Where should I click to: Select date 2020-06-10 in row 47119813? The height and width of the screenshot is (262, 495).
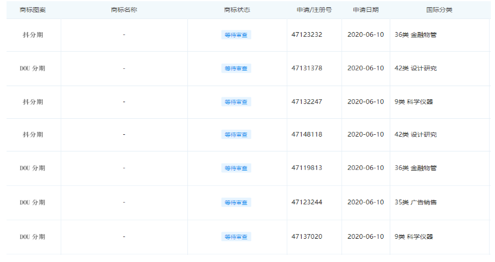[x=365, y=168]
